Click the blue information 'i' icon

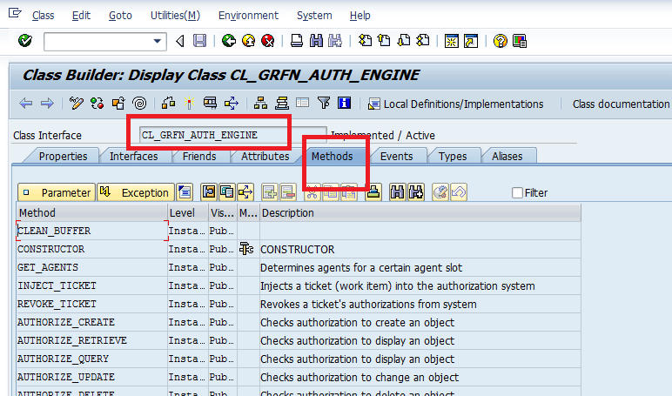point(344,104)
